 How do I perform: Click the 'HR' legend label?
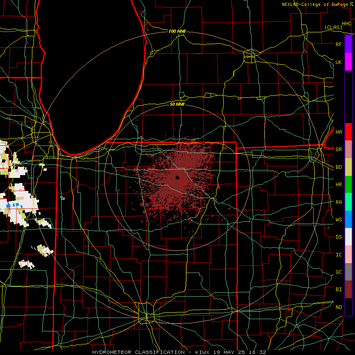click(338, 185)
